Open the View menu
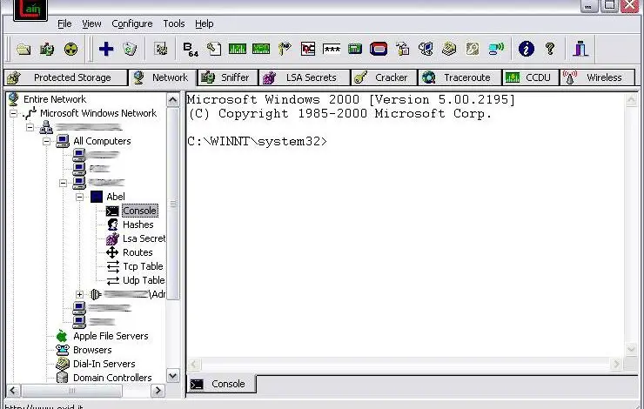This screenshot has width=644, height=409. [91, 23]
